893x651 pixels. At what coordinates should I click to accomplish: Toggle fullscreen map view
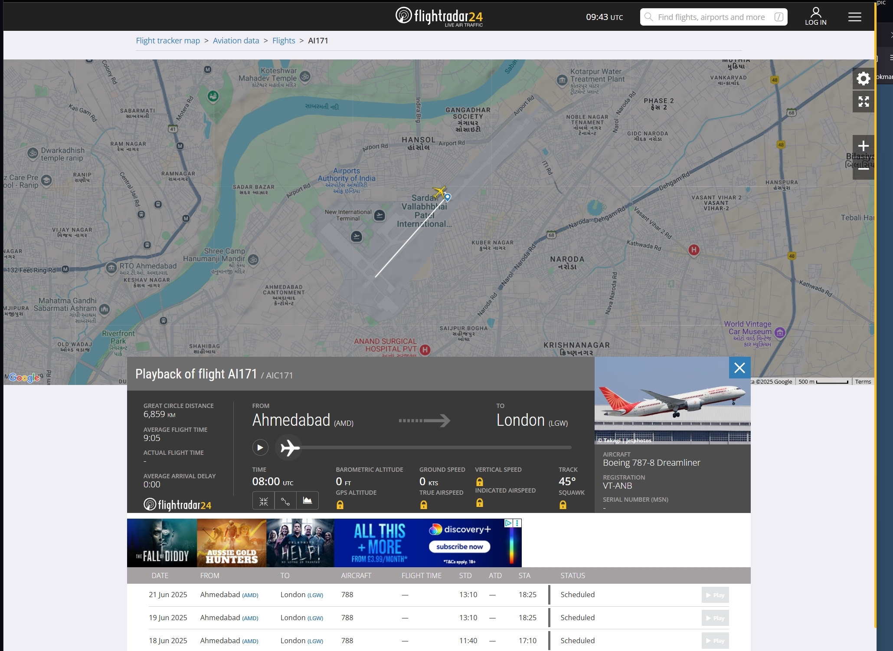click(x=863, y=102)
